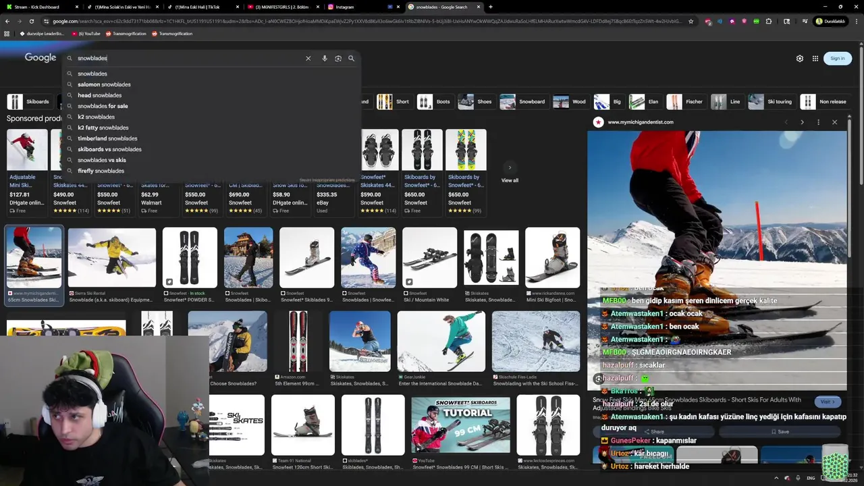
Task: Clear the search box with the X
Action: pos(308,58)
